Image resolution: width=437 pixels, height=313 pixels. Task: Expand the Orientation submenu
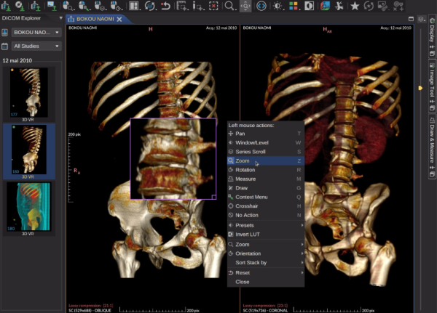[266, 253]
